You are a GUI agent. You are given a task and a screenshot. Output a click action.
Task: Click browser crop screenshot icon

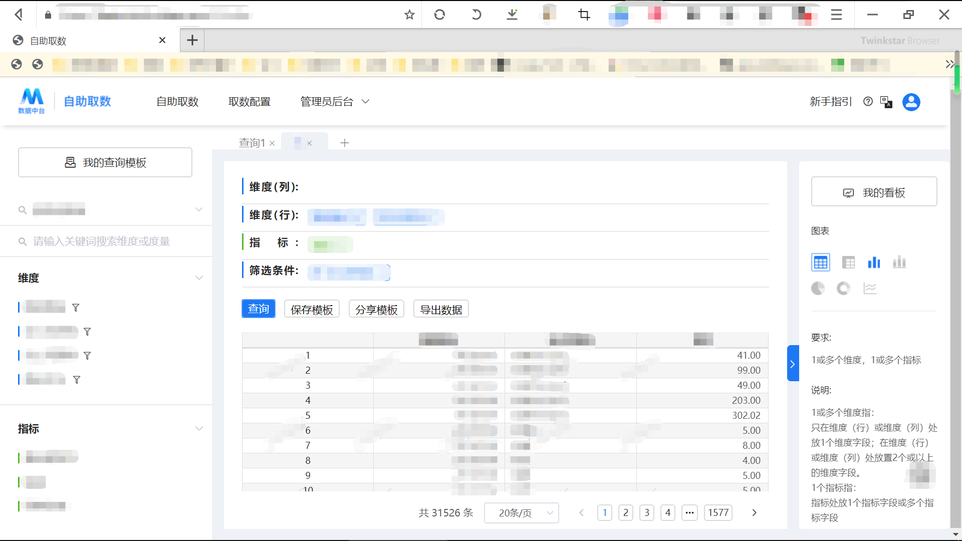click(584, 15)
